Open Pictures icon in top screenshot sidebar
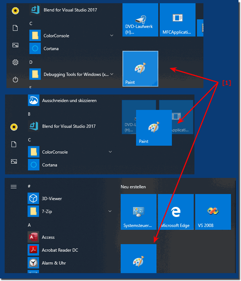 (x=15, y=45)
